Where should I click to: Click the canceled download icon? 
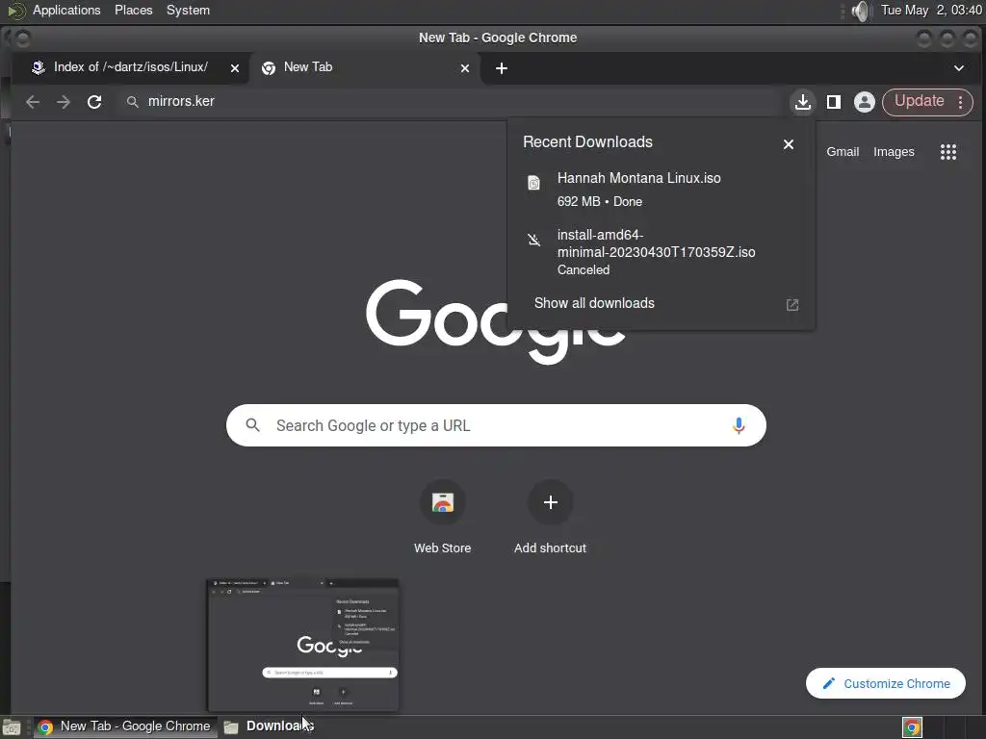point(533,240)
